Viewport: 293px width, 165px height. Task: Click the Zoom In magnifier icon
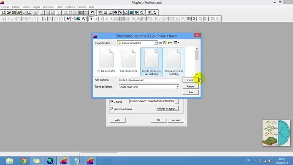pyautogui.click(x=134, y=19)
